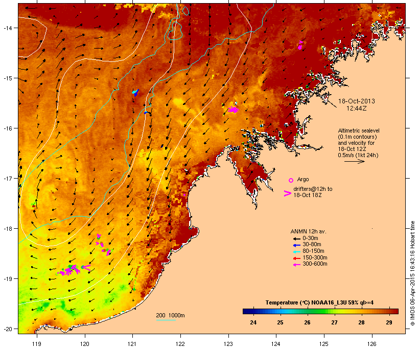Click the color bar value 25
The width and height of the screenshot is (419, 348).
click(280, 322)
